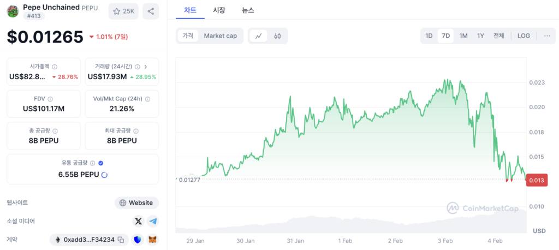The width and height of the screenshot is (559, 250).
Task: Click the 21.26% Vol/Mkt Cap value
Action: point(122,109)
